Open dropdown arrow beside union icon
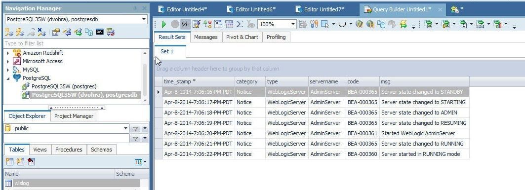The image size is (525, 190). [x=351, y=24]
